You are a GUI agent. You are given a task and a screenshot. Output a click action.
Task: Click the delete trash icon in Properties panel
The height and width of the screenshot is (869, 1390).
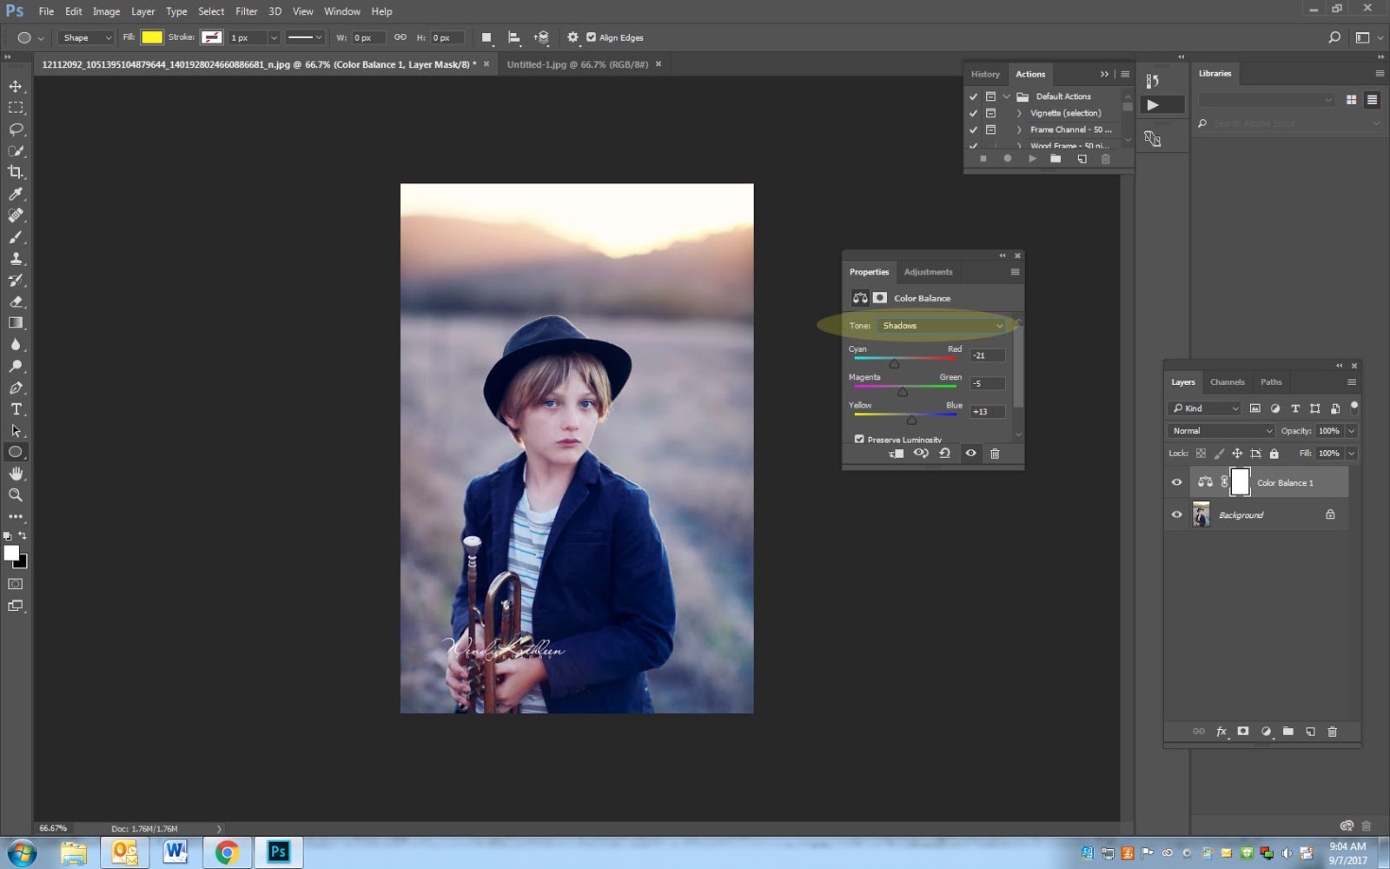996,454
